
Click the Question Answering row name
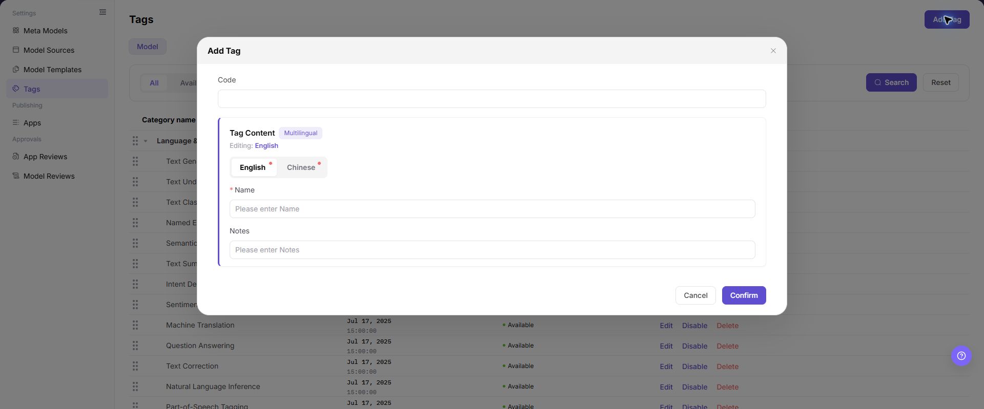(x=200, y=346)
